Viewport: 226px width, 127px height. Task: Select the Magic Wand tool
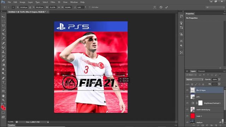tap(3, 30)
